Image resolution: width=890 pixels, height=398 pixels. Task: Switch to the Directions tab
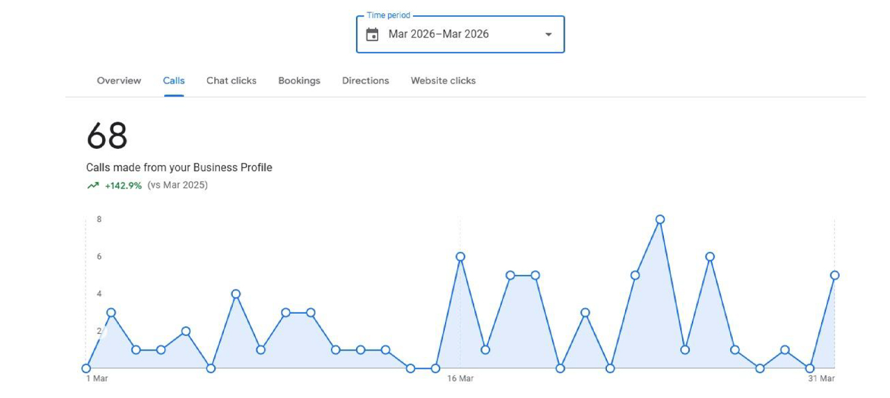[x=366, y=81]
